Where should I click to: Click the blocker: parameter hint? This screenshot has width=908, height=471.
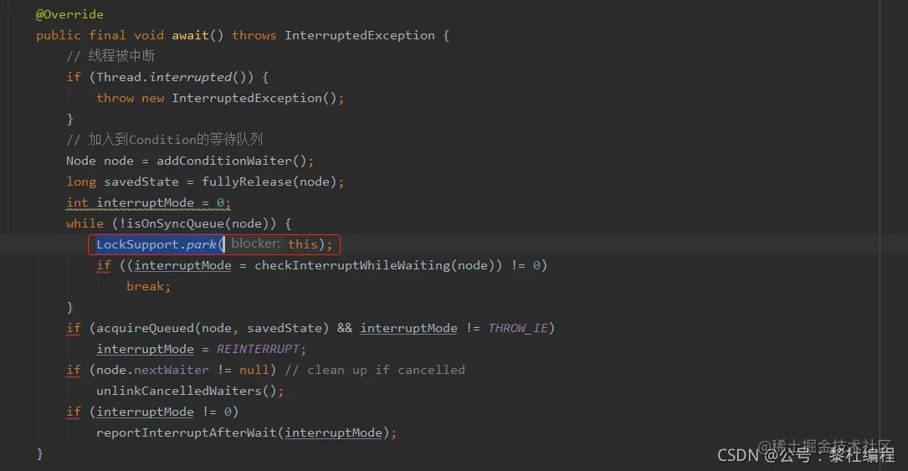click(x=255, y=243)
